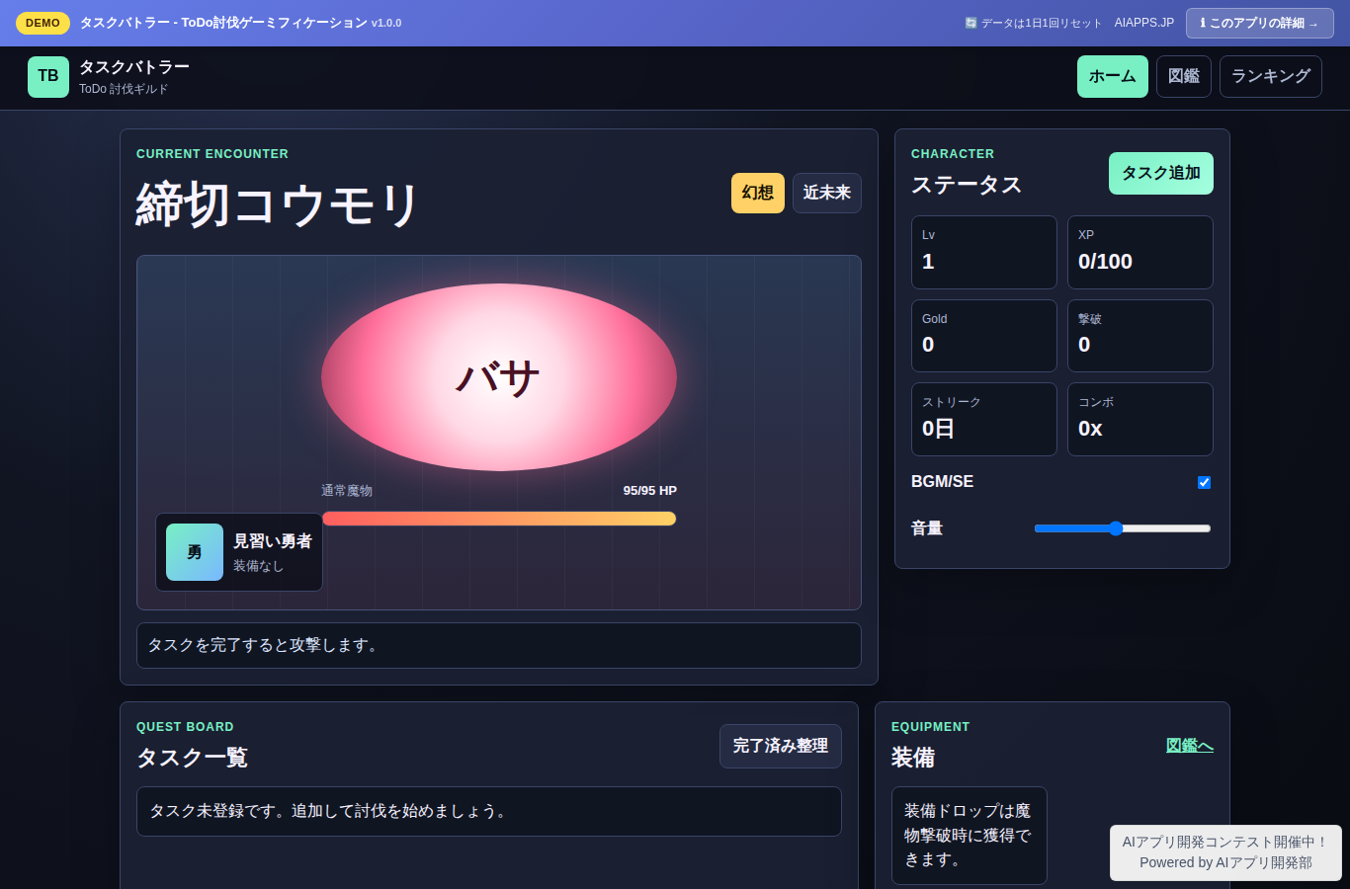This screenshot has width=1350, height=889.
Task: Click the 装備ドロップ info box
Action: coord(970,836)
